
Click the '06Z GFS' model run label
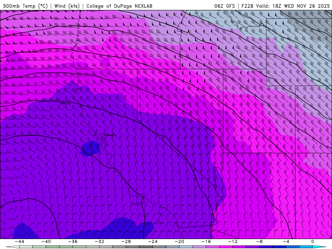(x=225, y=6)
